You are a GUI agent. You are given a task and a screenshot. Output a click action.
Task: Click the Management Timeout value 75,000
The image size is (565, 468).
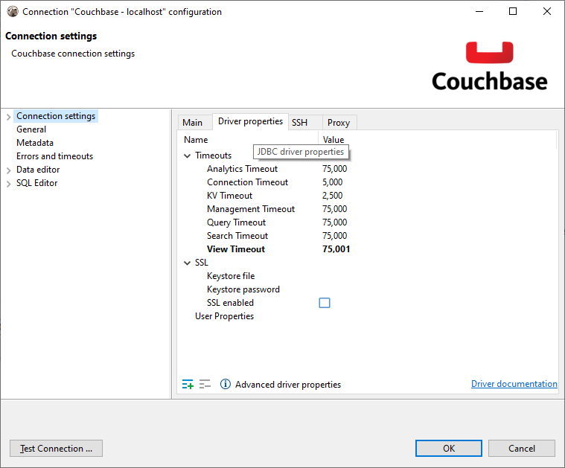click(334, 209)
